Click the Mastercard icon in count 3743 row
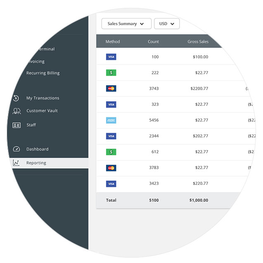The height and width of the screenshot is (263, 263). [x=111, y=88]
